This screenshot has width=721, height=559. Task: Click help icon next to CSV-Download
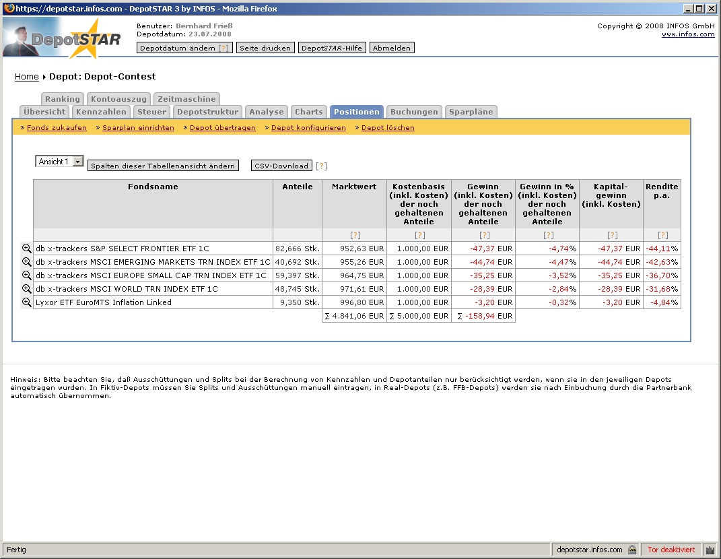[322, 166]
